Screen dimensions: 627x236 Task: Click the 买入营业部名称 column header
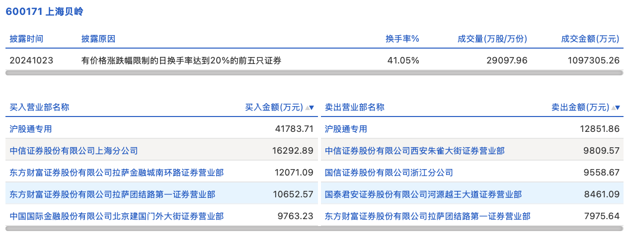point(39,108)
